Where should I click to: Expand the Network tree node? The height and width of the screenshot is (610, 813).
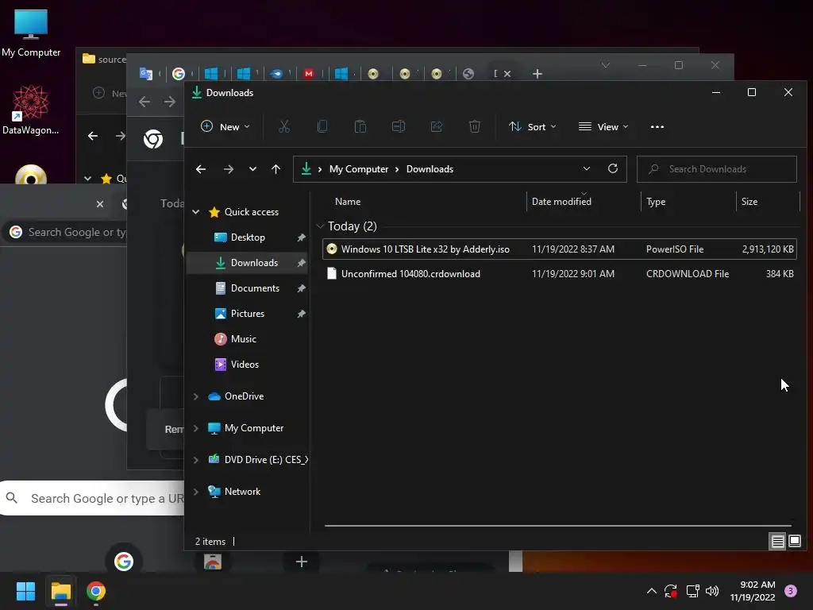[x=196, y=491]
